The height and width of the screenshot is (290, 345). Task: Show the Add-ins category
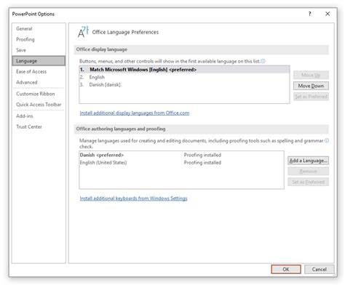click(x=25, y=116)
